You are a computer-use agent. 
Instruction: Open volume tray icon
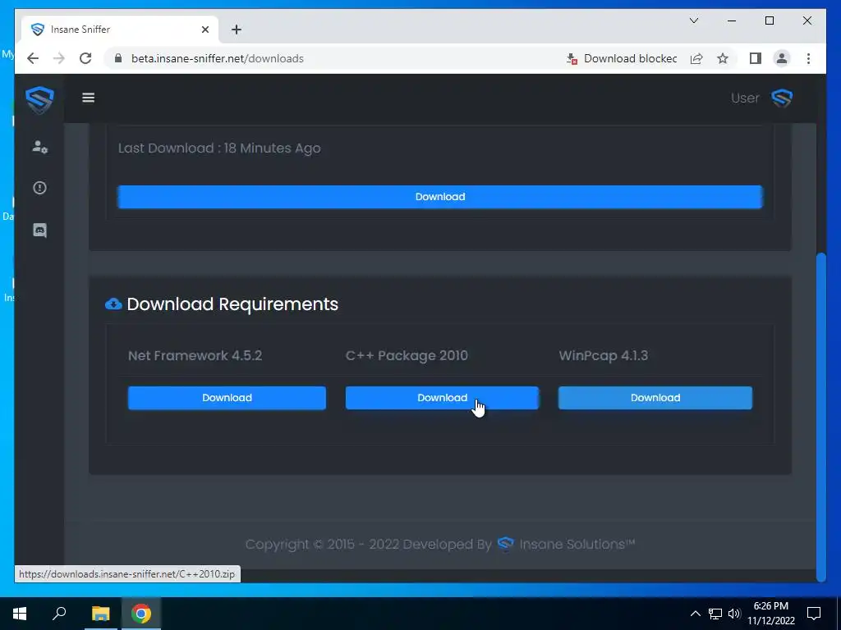[x=734, y=614]
